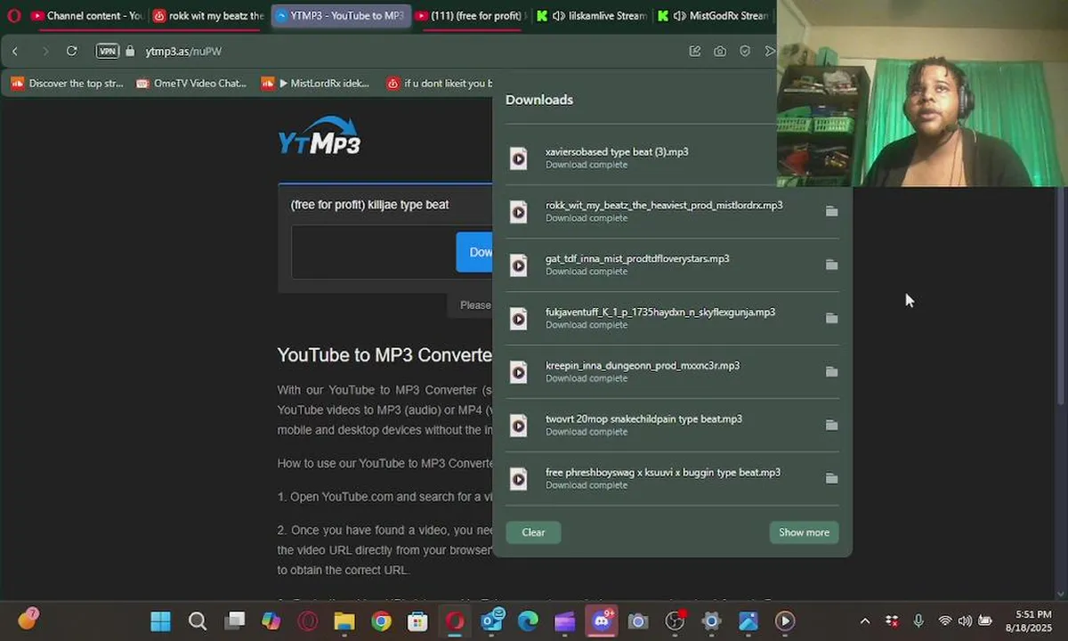Open free phreshboyswag x ksuuvi file name
The width and height of the screenshot is (1068, 641).
click(x=663, y=473)
